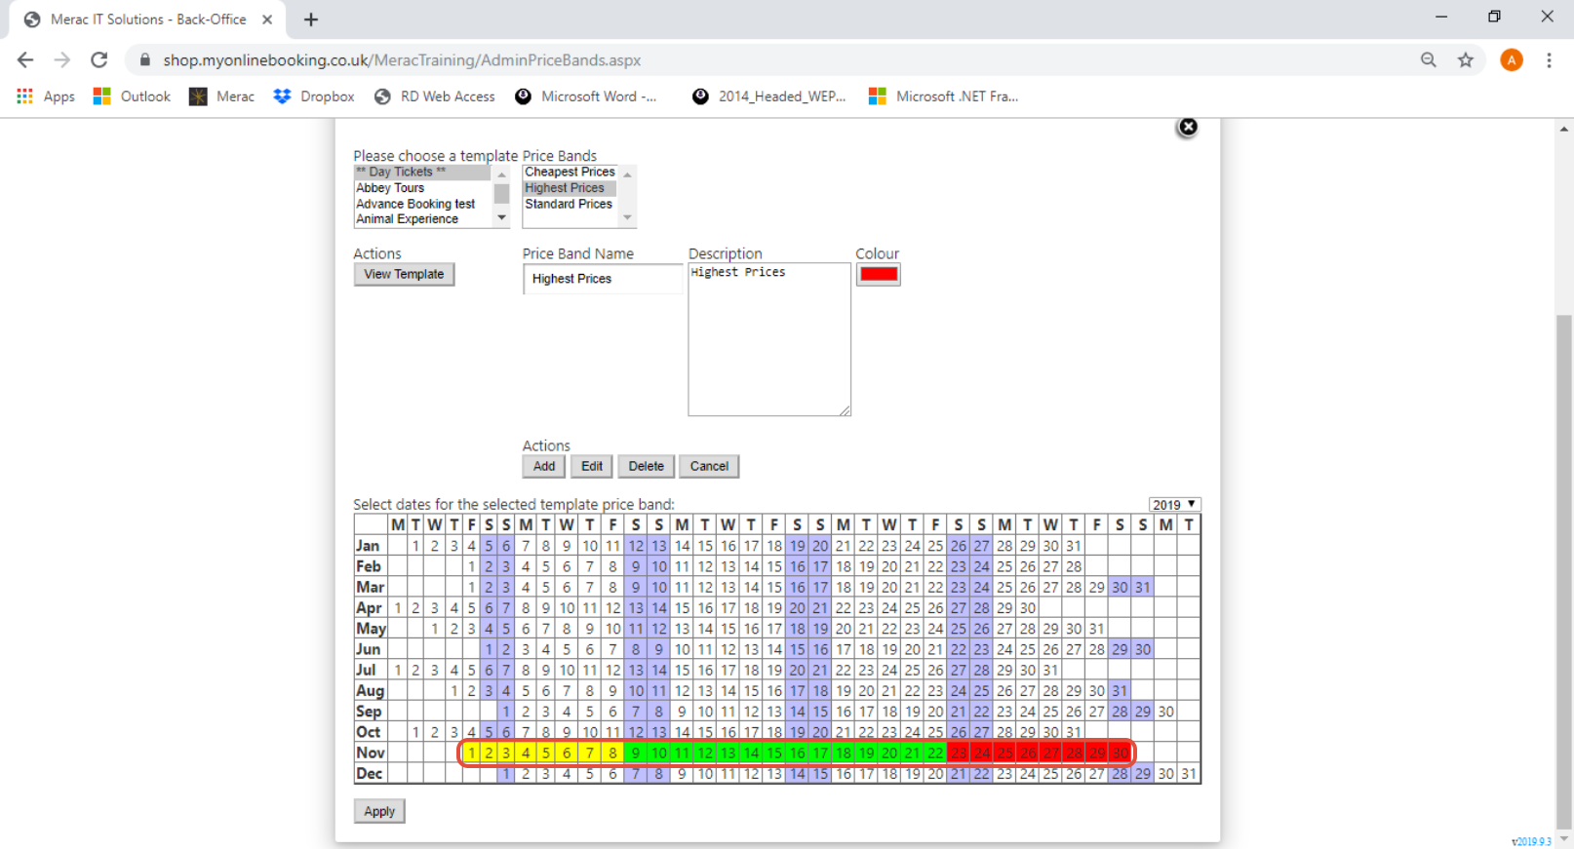Select the Animal Experience template
Image resolution: width=1574 pixels, height=849 pixels.
[423, 219]
